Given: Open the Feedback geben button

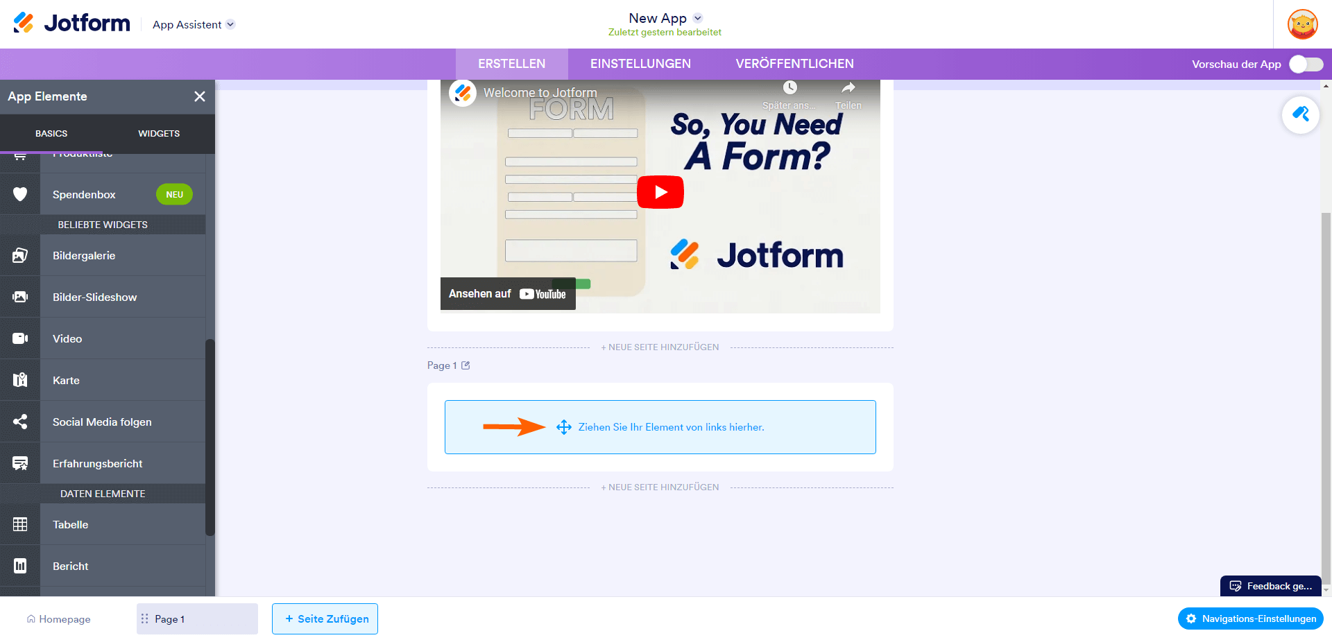Looking at the screenshot, I should [x=1271, y=586].
